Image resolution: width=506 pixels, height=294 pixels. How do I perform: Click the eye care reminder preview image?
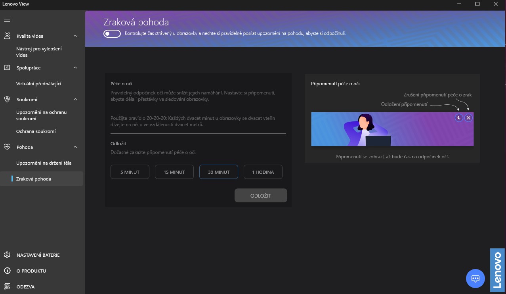point(392,129)
